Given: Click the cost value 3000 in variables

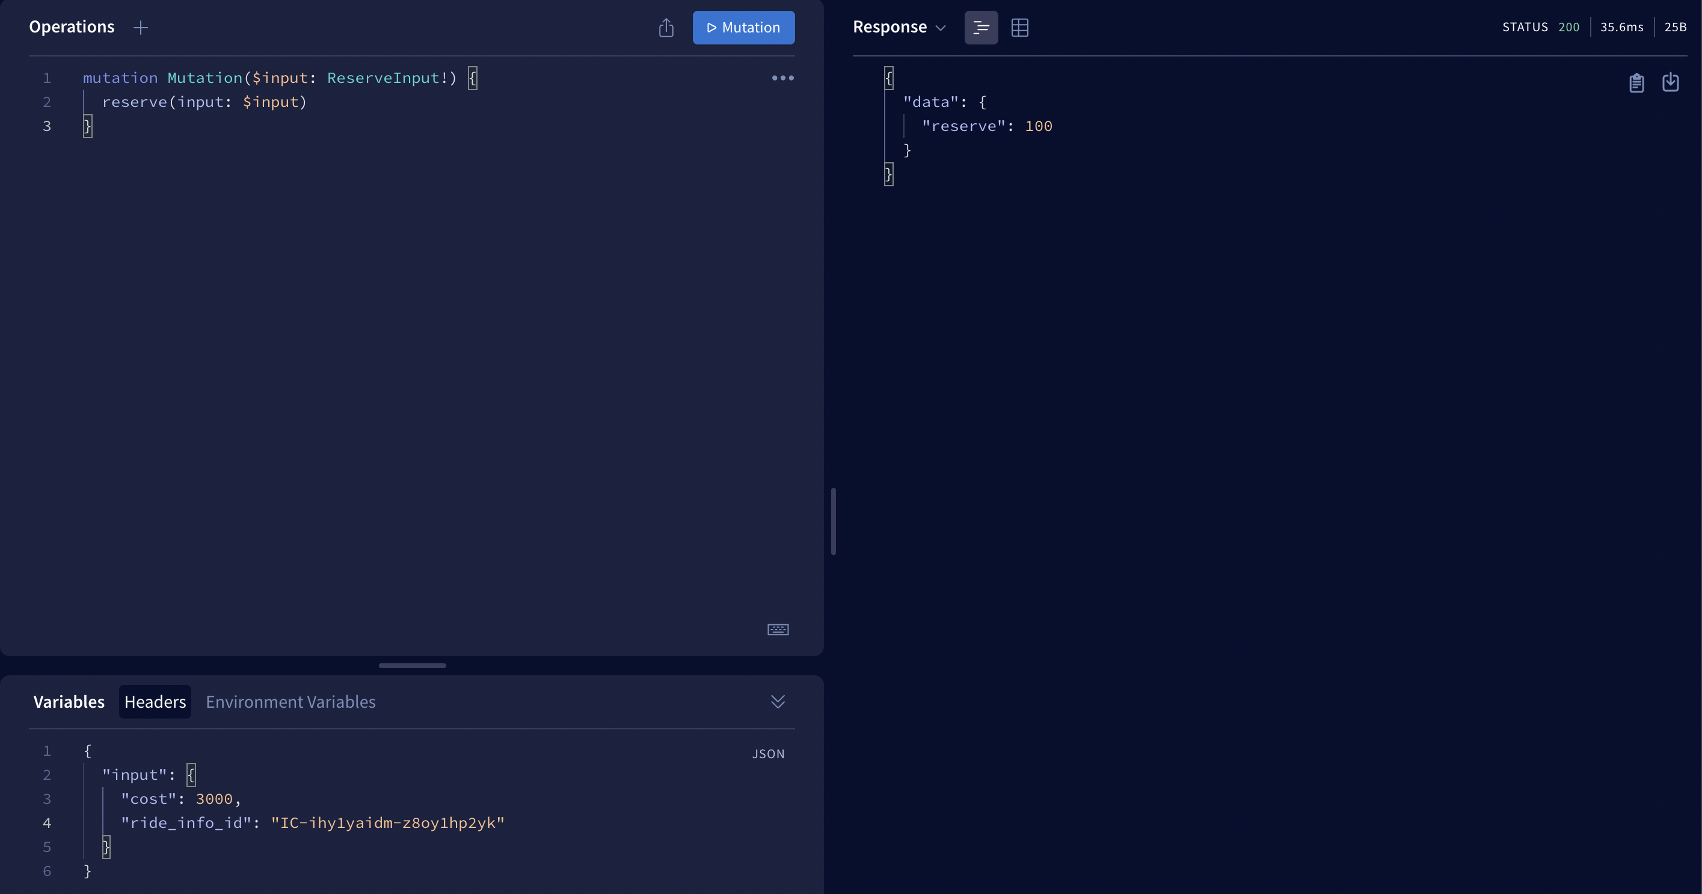Looking at the screenshot, I should [214, 799].
